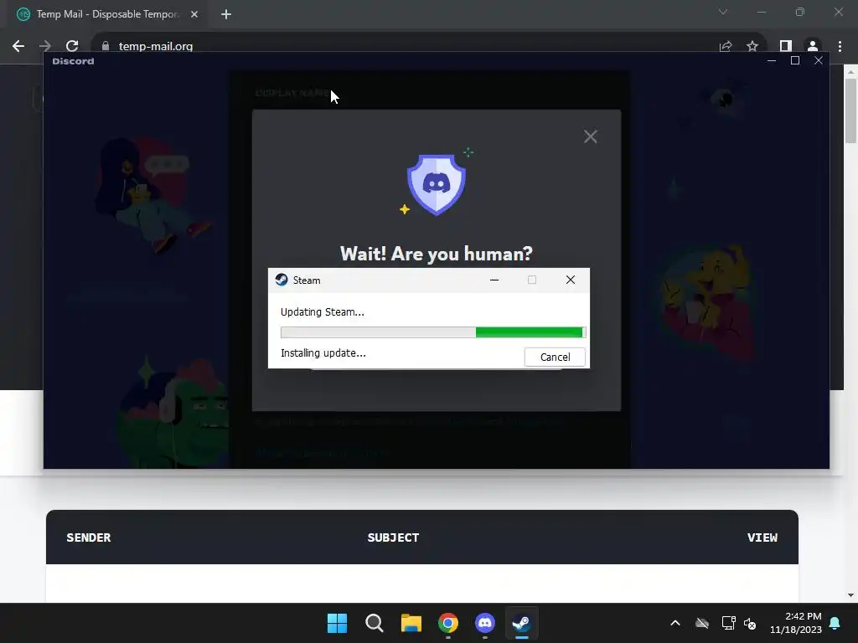Click the Discord title bar label
Screen dimensions: 858x643
(x=74, y=61)
